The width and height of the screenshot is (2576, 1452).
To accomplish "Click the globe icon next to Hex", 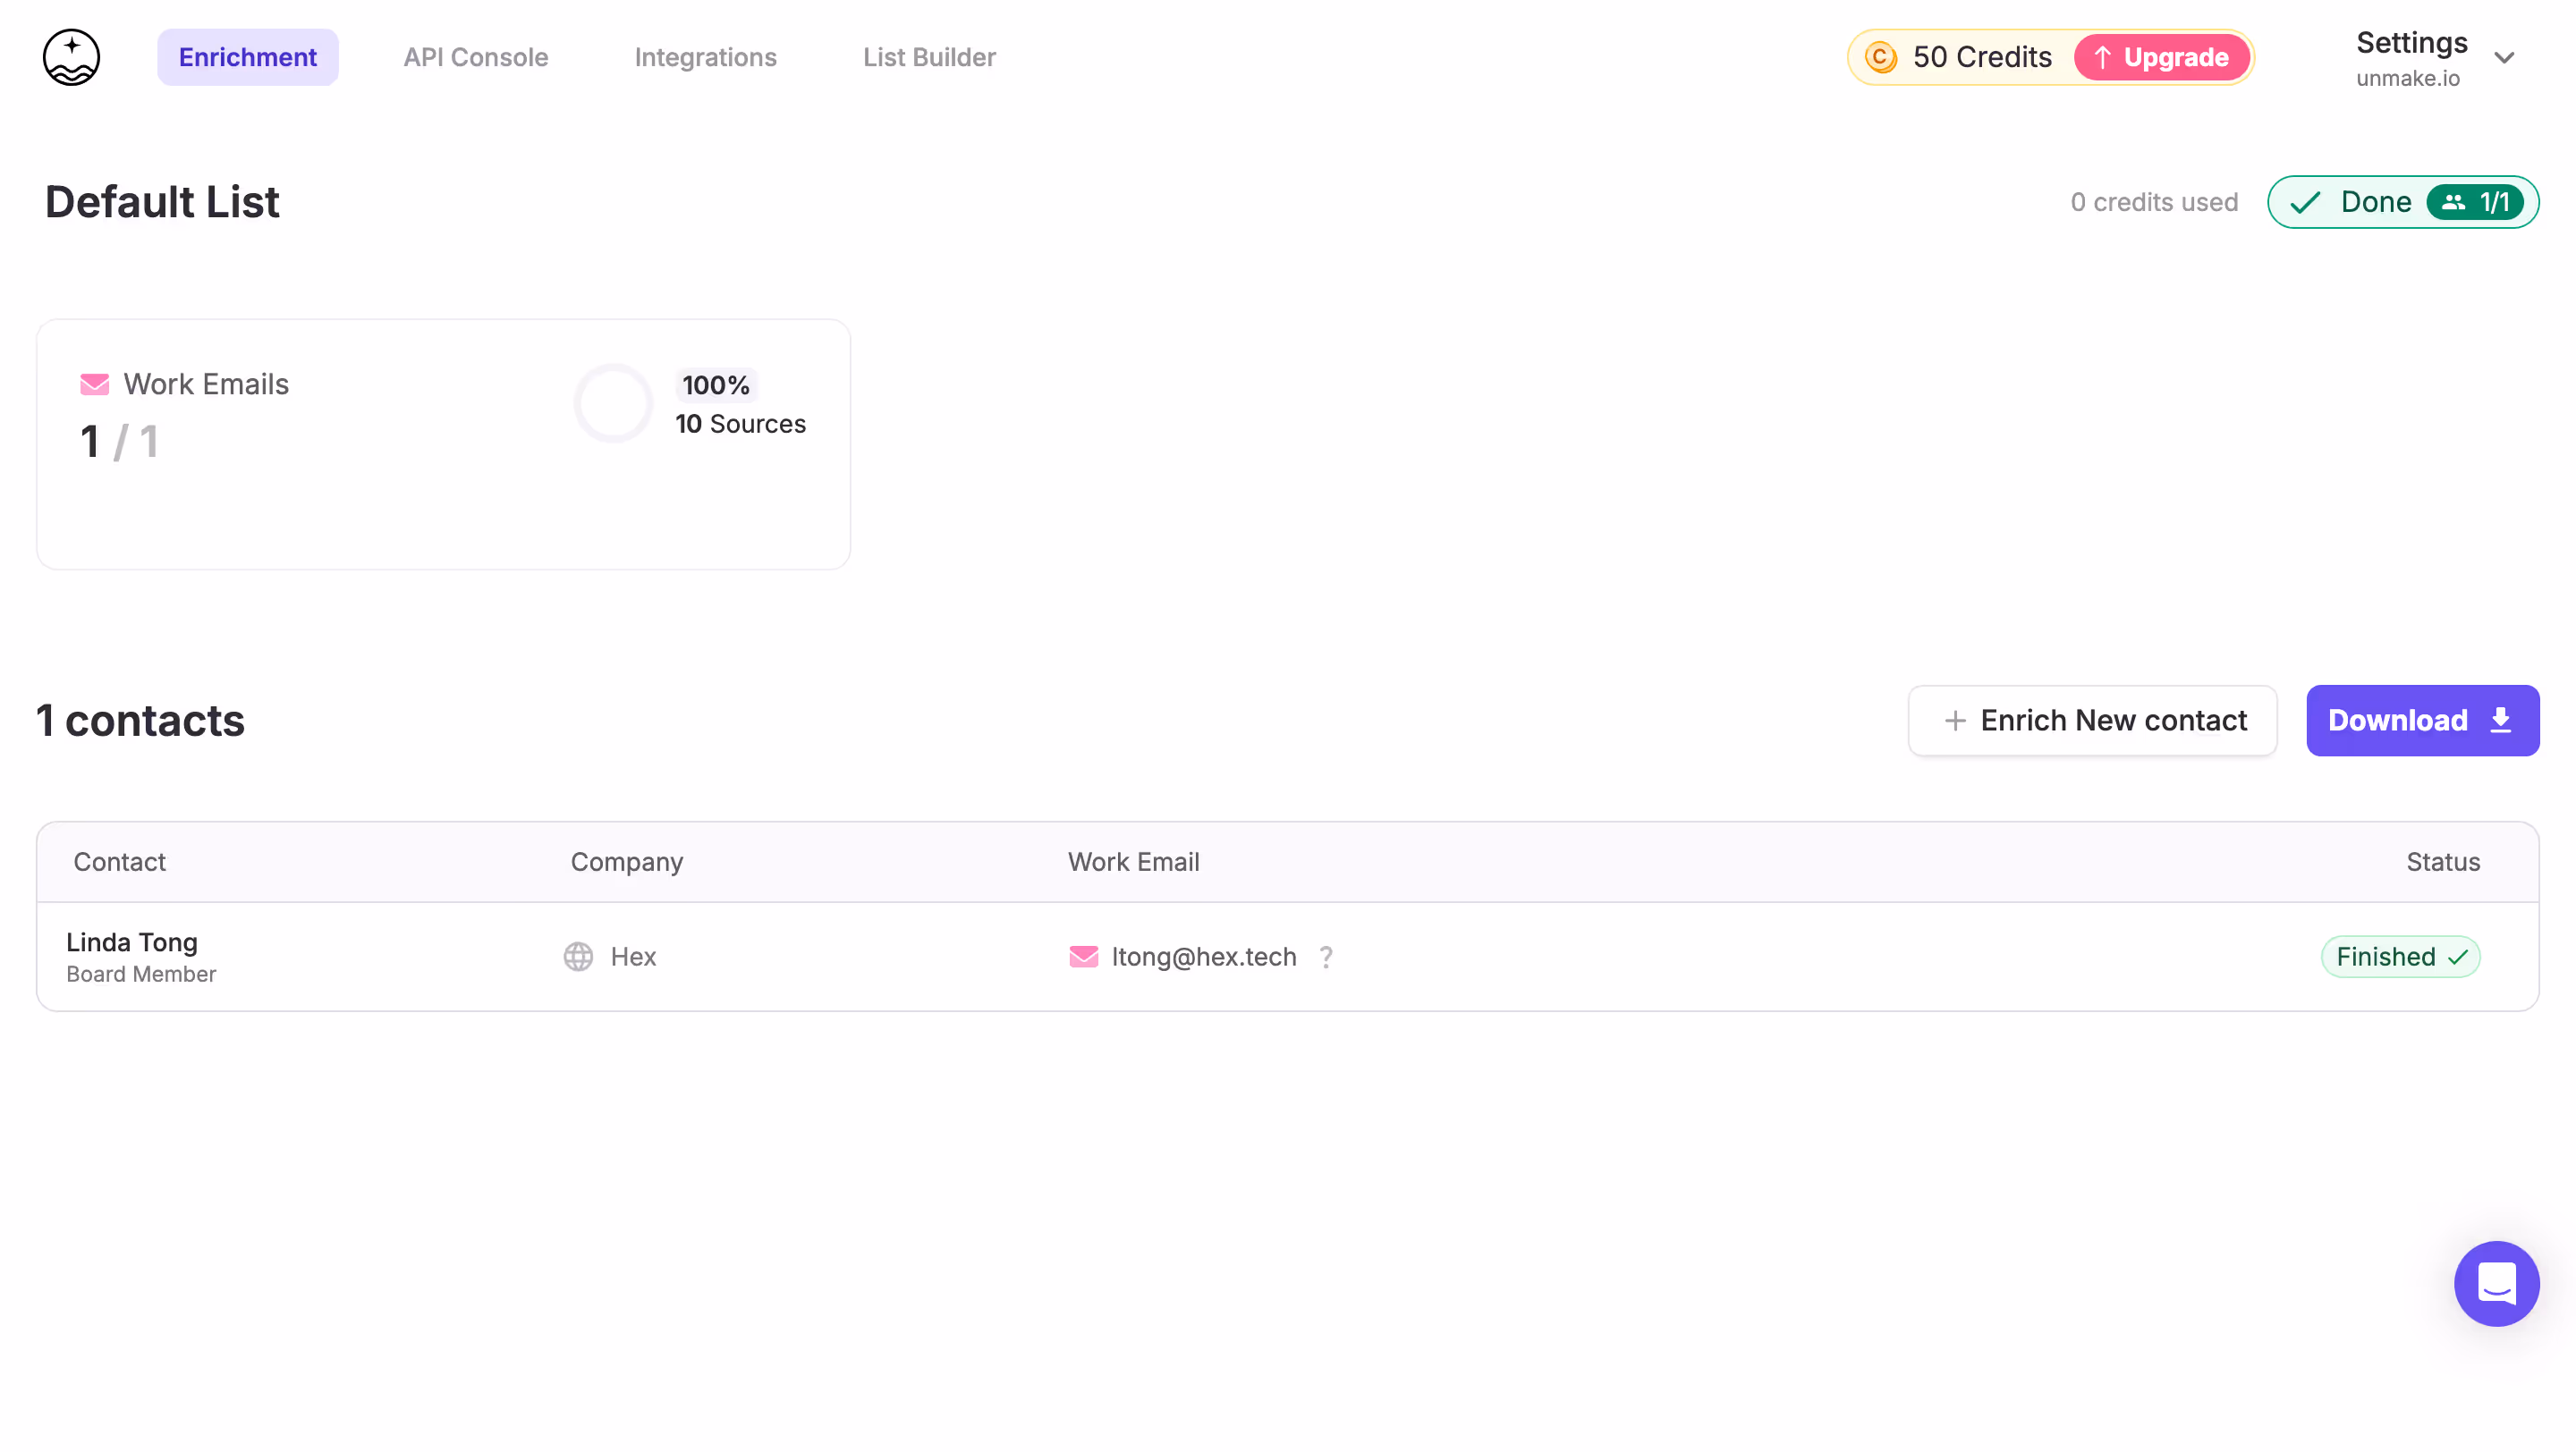I will (x=578, y=957).
